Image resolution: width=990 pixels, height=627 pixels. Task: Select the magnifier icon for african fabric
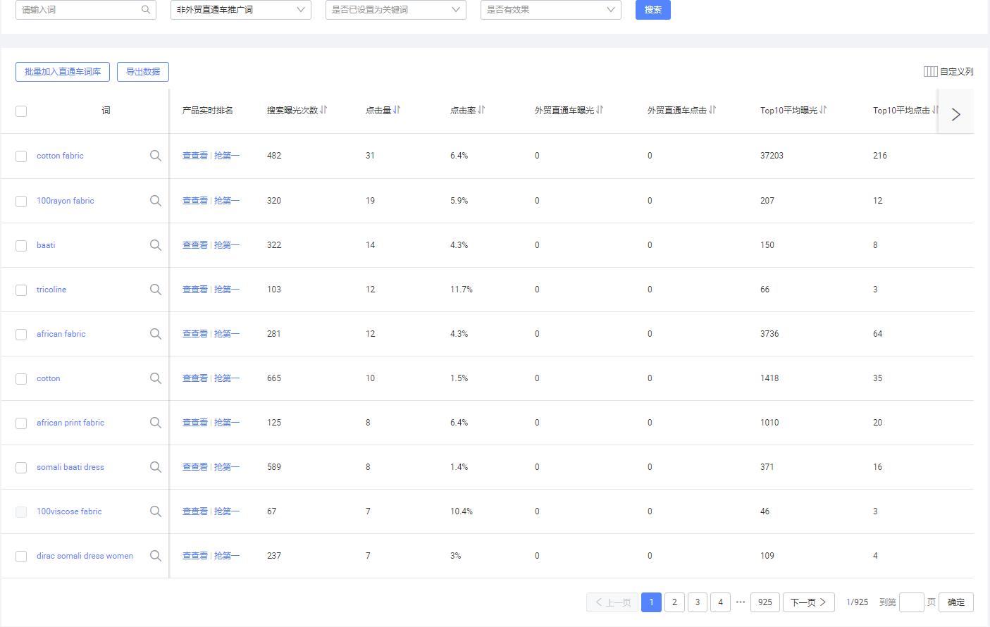click(155, 334)
